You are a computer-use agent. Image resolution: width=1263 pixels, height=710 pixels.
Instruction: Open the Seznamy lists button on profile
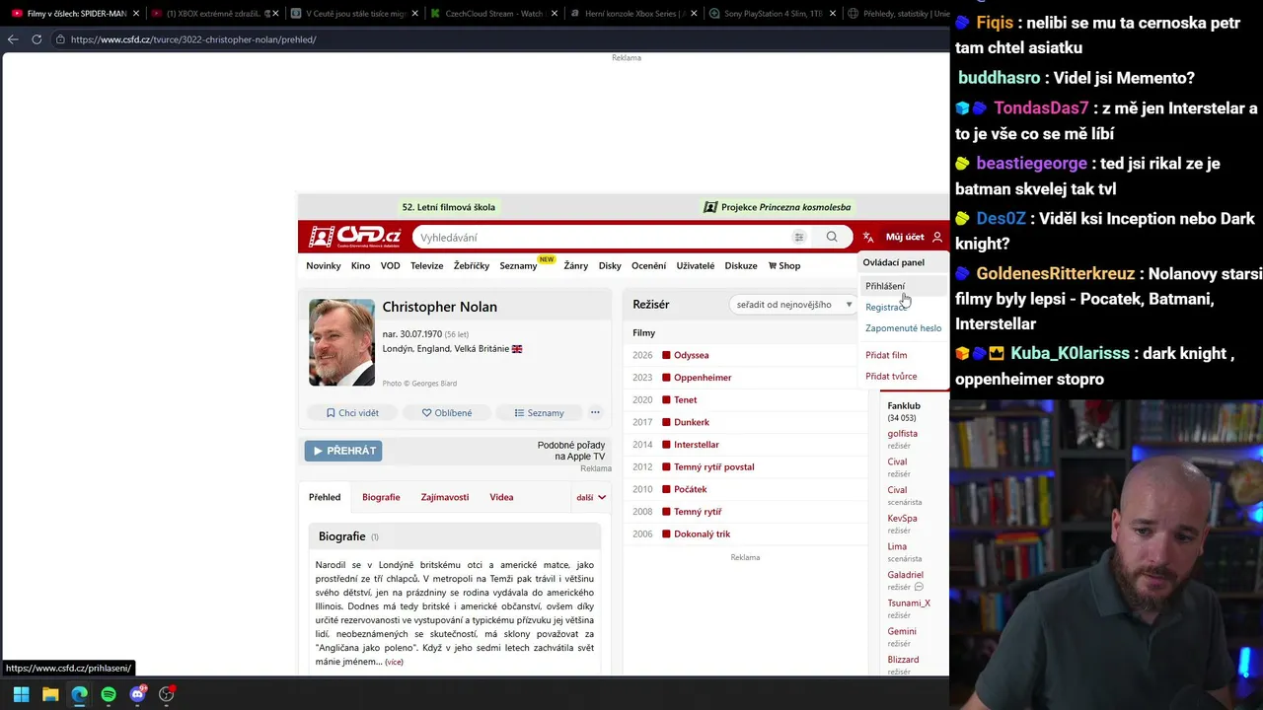click(539, 413)
